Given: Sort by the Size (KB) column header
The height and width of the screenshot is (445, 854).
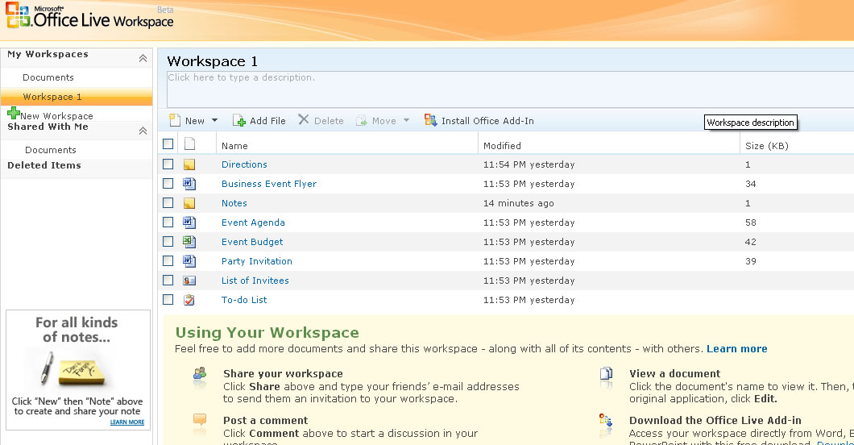Looking at the screenshot, I should click(767, 146).
